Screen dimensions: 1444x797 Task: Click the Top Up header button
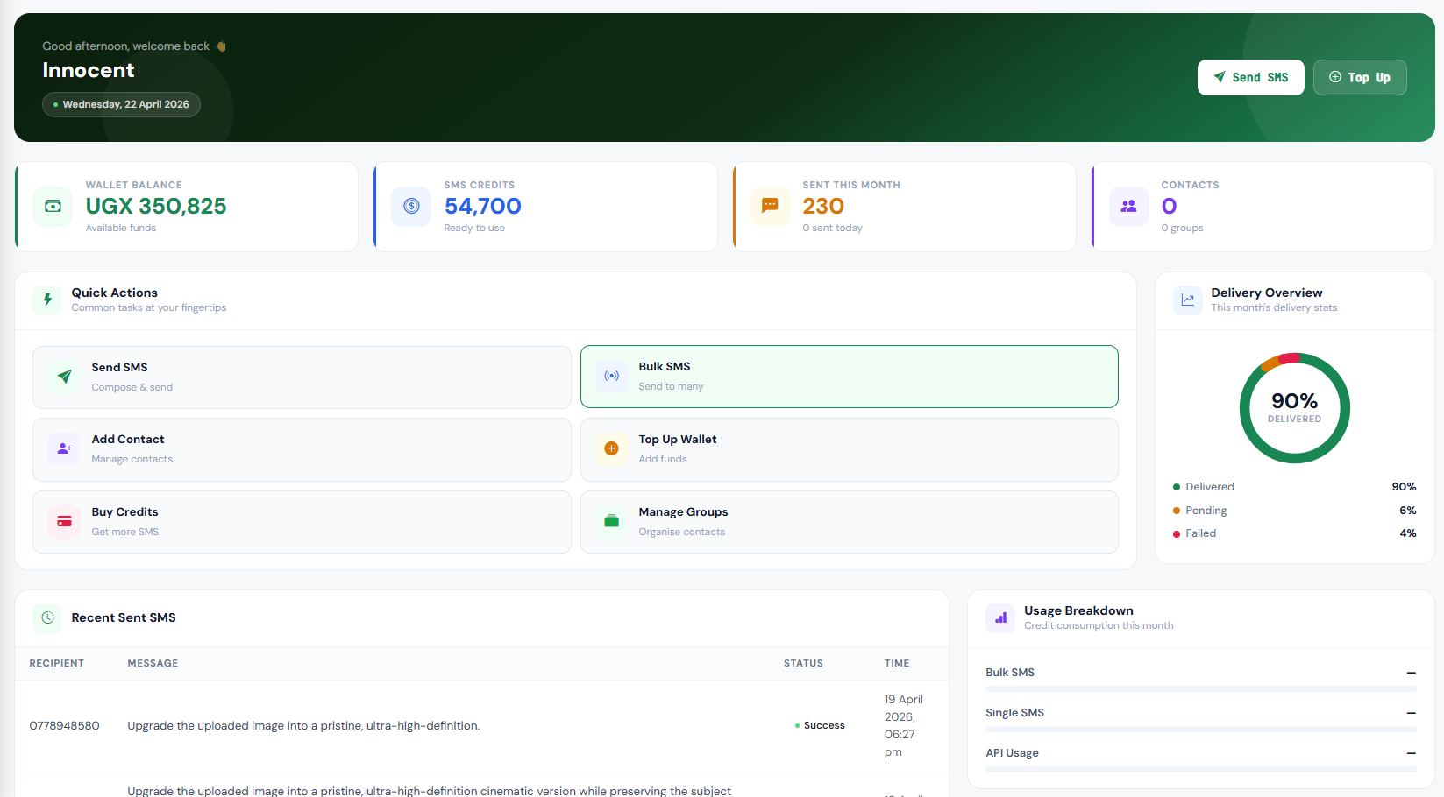pos(1360,77)
